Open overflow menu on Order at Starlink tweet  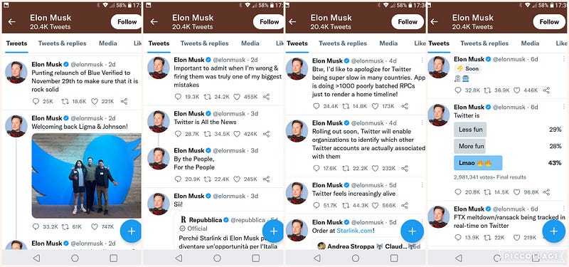[422, 222]
